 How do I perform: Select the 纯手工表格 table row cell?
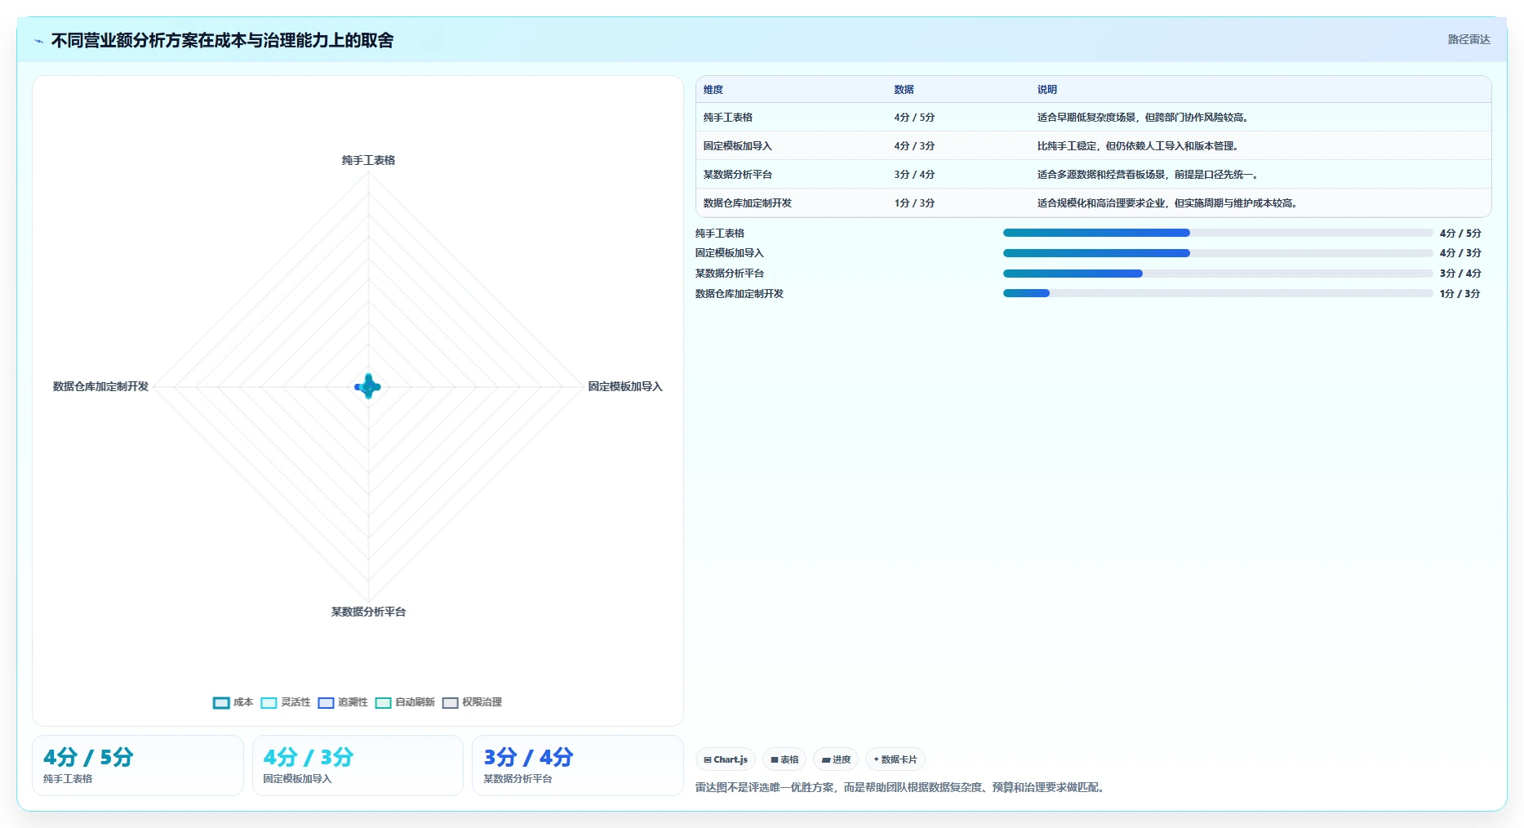point(728,118)
